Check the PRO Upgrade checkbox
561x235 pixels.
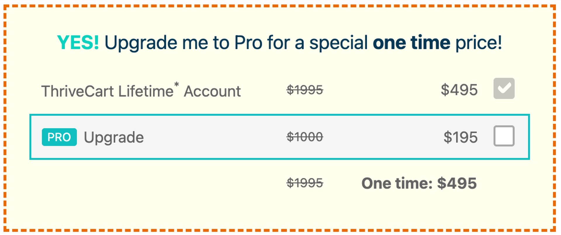[504, 136]
